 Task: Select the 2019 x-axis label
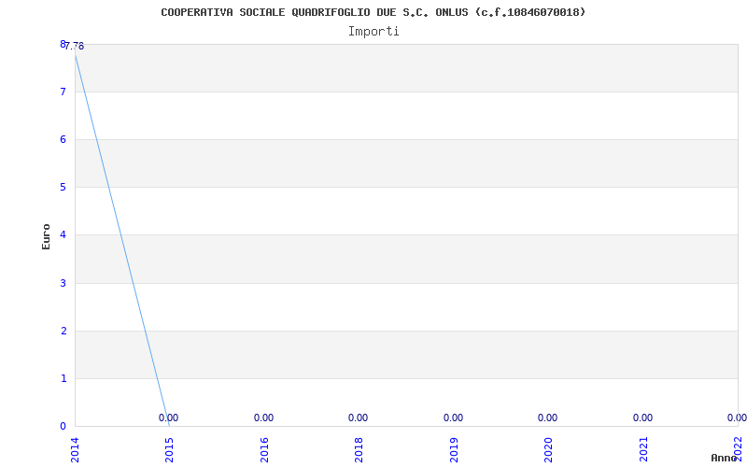454,450
